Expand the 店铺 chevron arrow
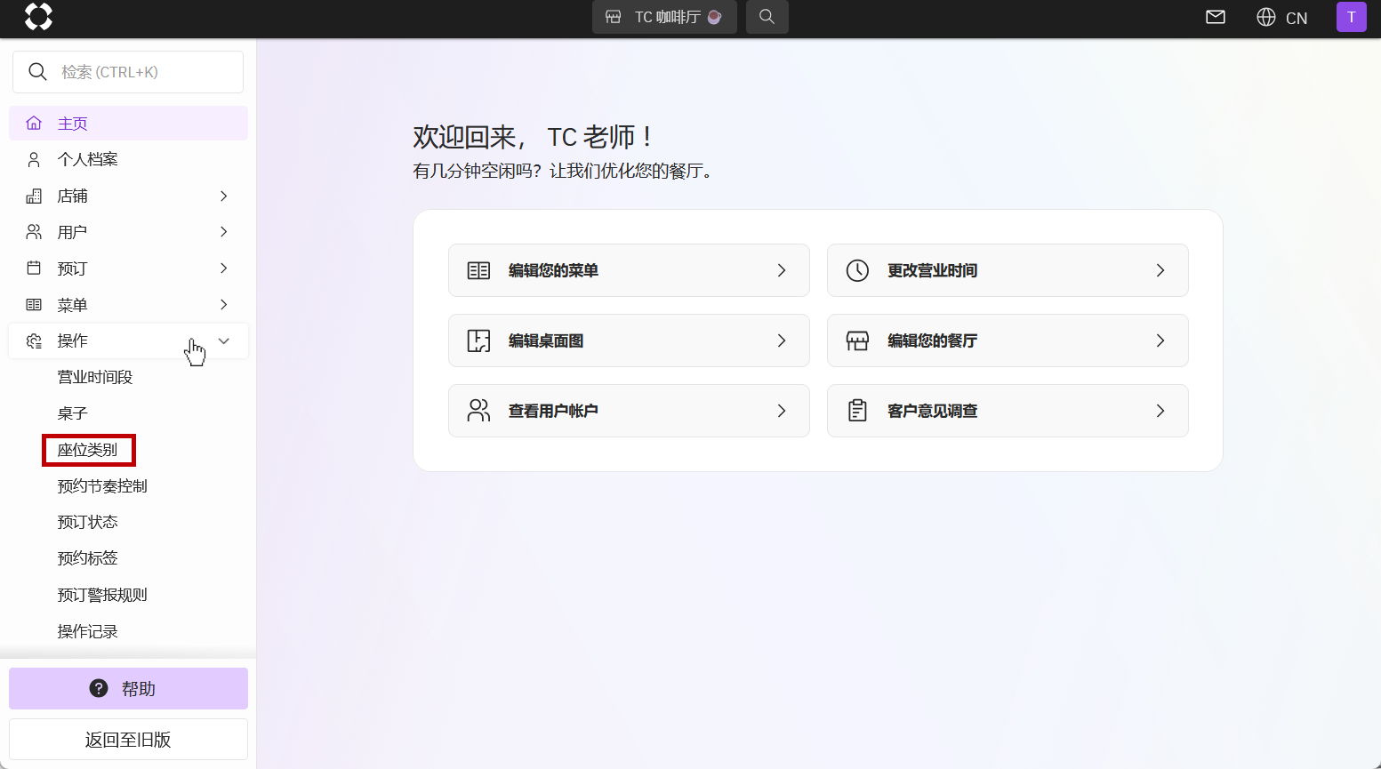Screen dimensions: 1381x769 [224, 196]
